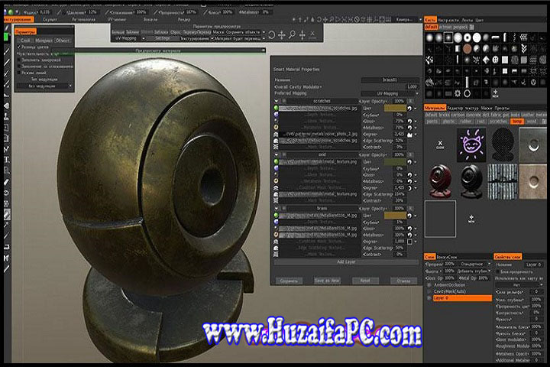Click the Reset button
Viewport: 550px width, 367px height.
pyautogui.click(x=365, y=281)
